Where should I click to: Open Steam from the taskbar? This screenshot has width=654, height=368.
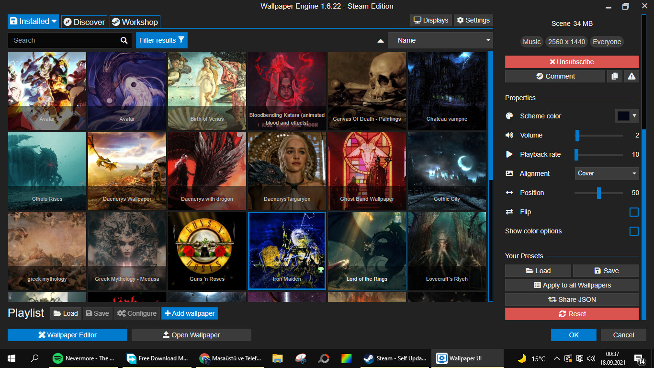click(x=395, y=358)
